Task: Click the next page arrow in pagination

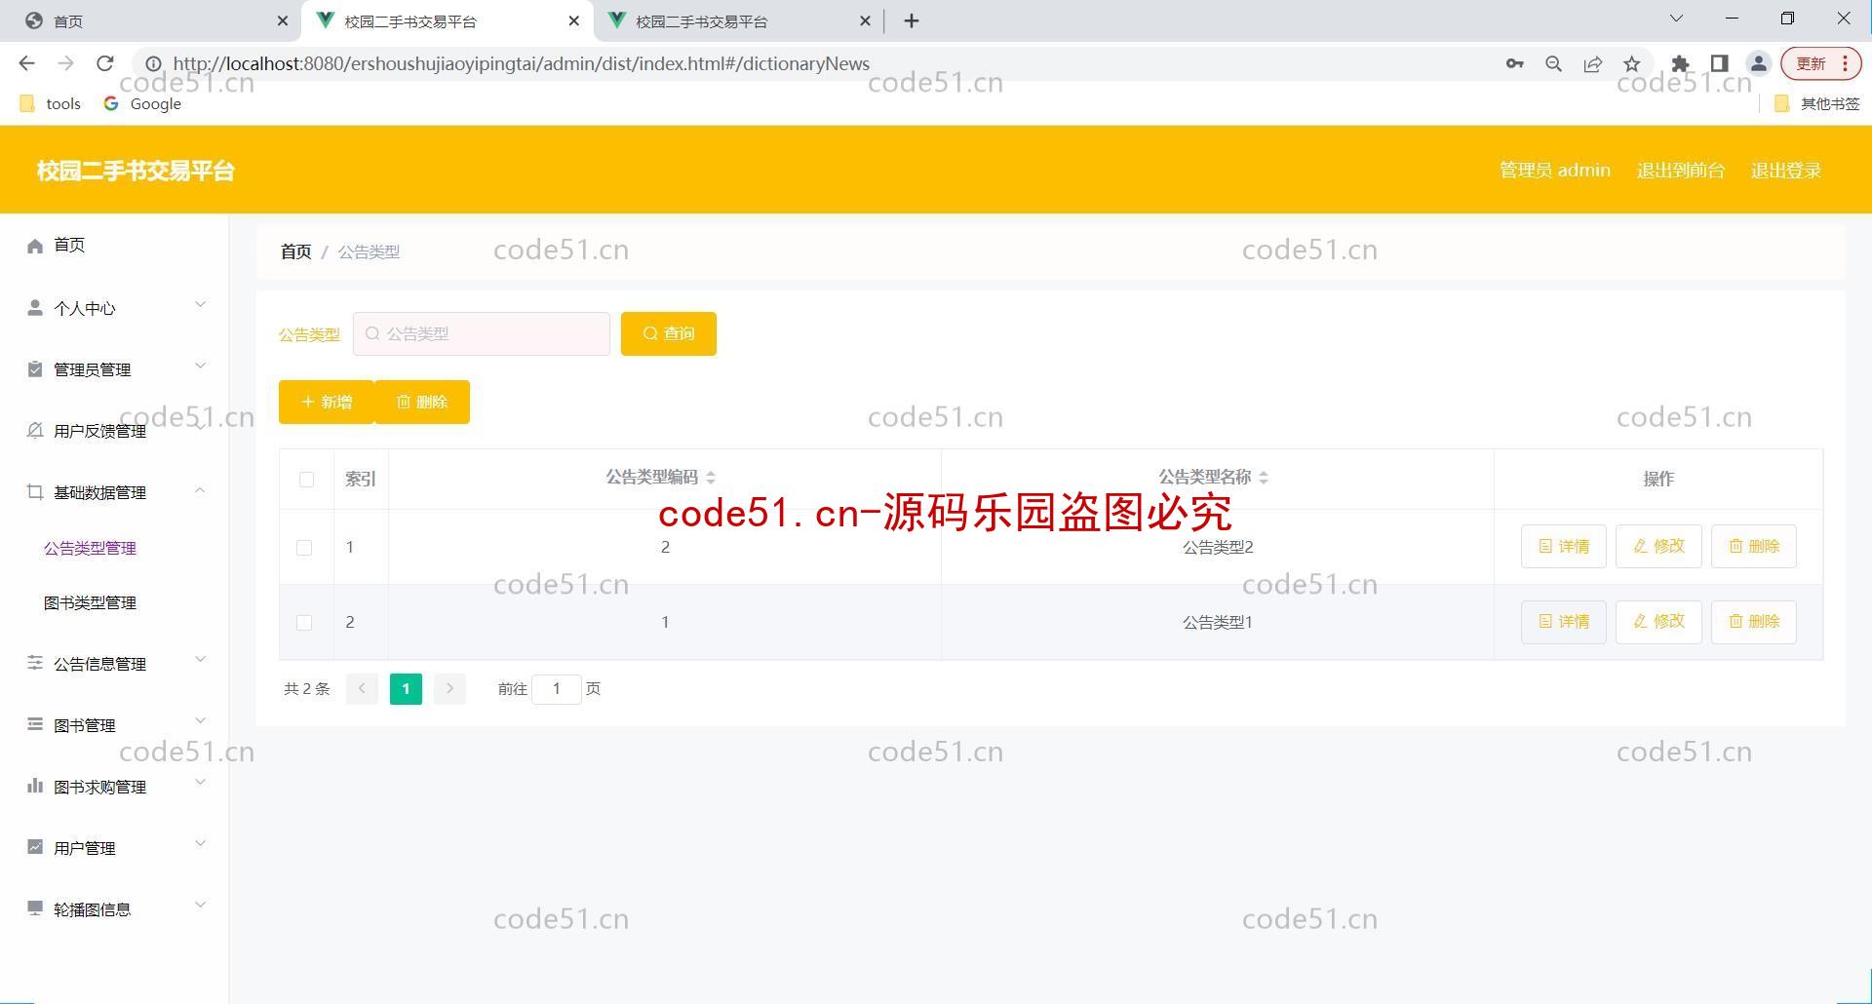Action: [x=449, y=689]
